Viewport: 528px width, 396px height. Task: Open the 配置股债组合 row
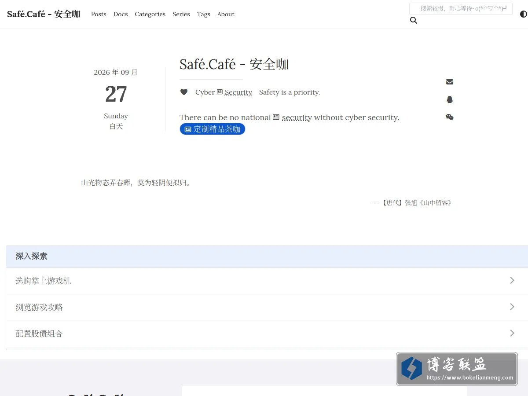(x=267, y=334)
